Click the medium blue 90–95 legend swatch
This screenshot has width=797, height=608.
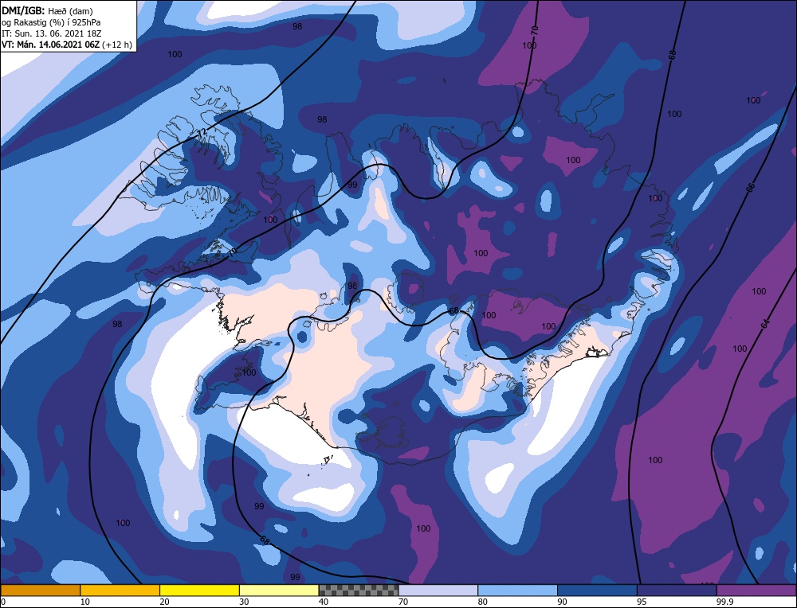pos(597,590)
